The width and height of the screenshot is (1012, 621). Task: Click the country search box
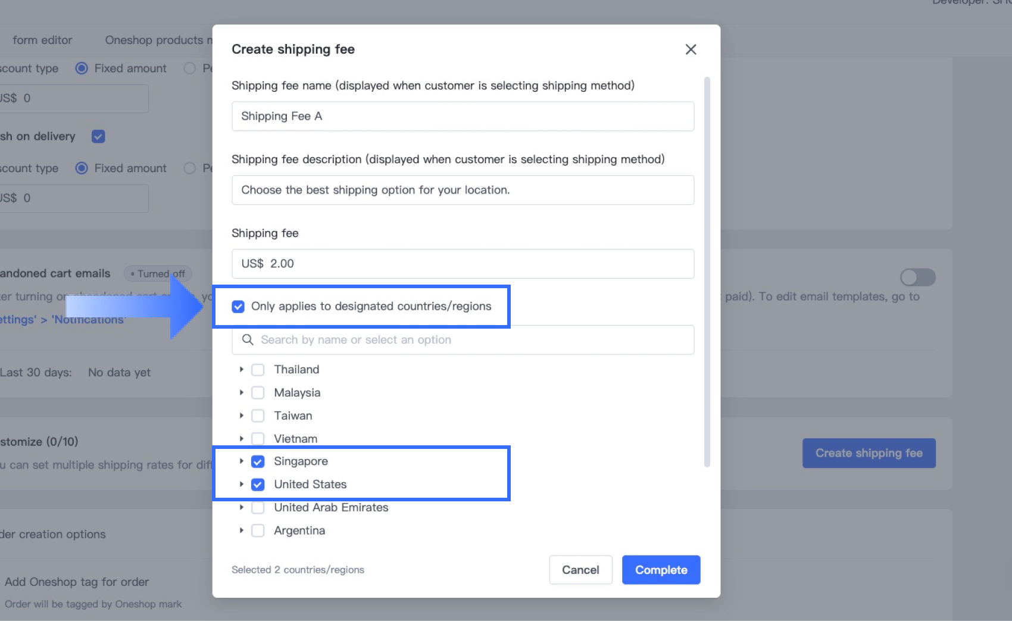(470, 340)
